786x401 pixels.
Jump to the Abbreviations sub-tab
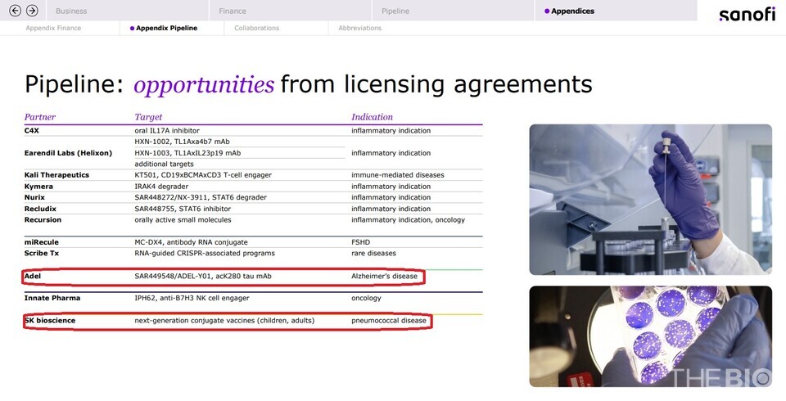tap(359, 28)
